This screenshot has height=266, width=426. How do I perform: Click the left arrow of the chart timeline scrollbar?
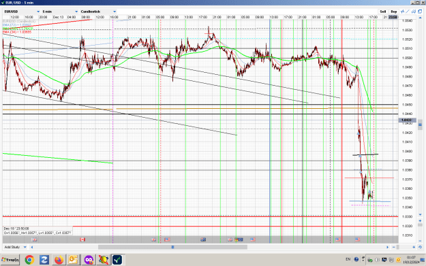click(x=32, y=247)
